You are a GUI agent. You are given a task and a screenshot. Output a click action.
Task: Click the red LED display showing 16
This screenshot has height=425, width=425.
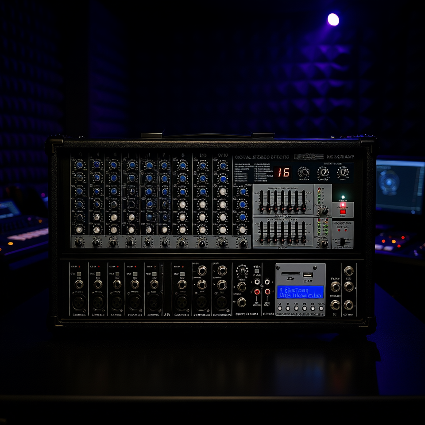282,172
